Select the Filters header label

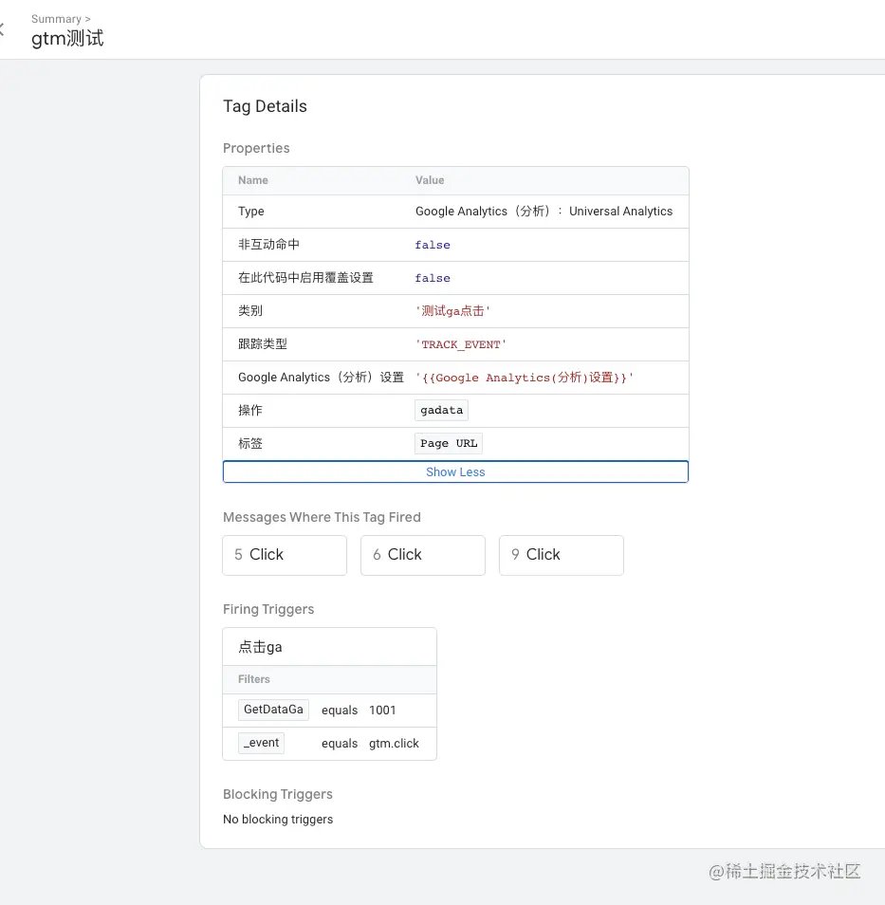tap(254, 679)
